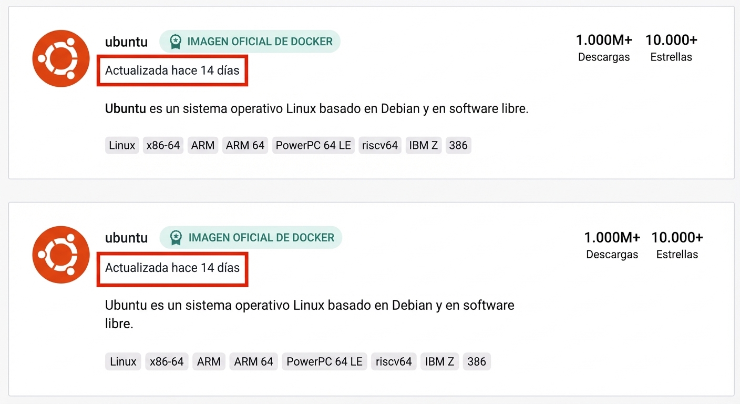
Task: Click the 'ARM' tag in the lower card
Action: pos(209,361)
